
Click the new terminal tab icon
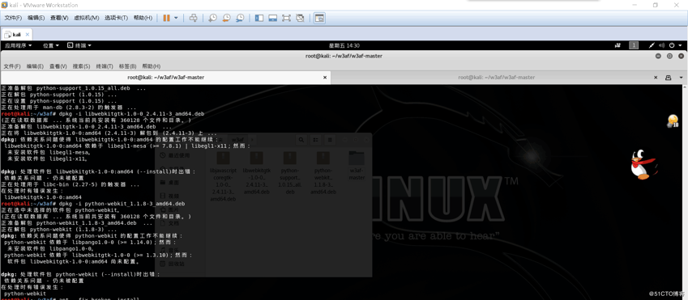coord(669,77)
